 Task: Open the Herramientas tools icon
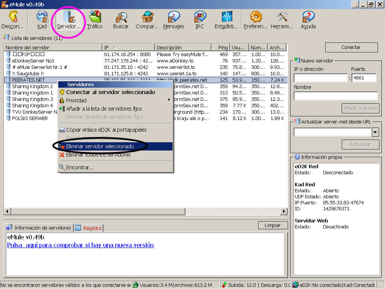point(282,20)
